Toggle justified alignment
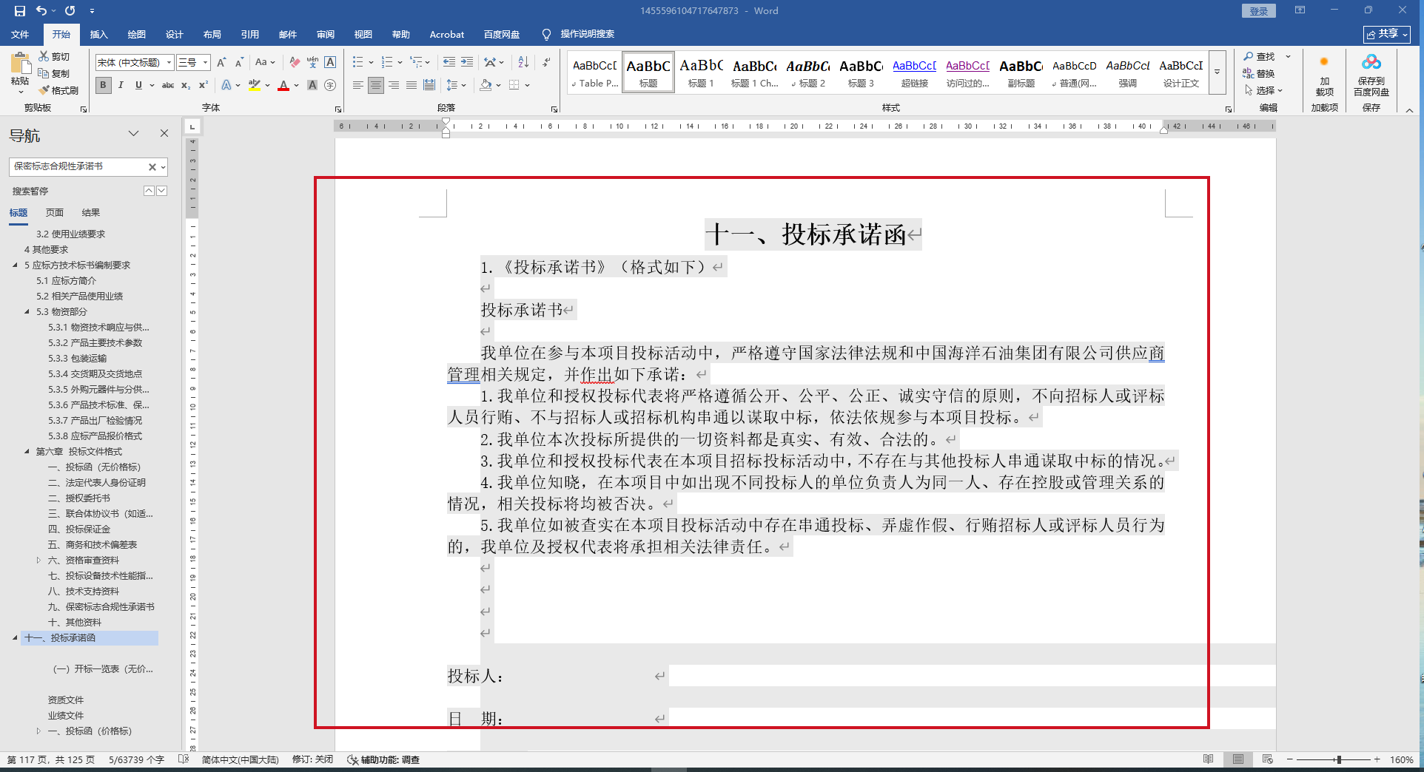 (x=412, y=85)
